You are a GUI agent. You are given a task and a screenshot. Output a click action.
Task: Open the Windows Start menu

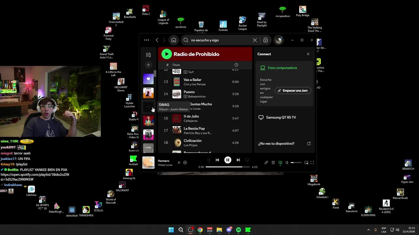point(171,230)
